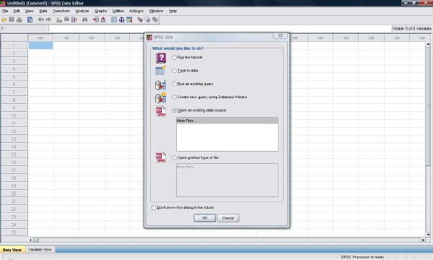
Task: Click the Go to Case icon
Action: tap(59, 19)
